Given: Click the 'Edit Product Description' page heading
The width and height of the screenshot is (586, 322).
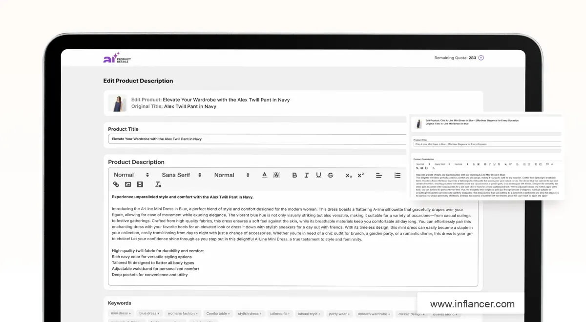Looking at the screenshot, I should point(138,81).
